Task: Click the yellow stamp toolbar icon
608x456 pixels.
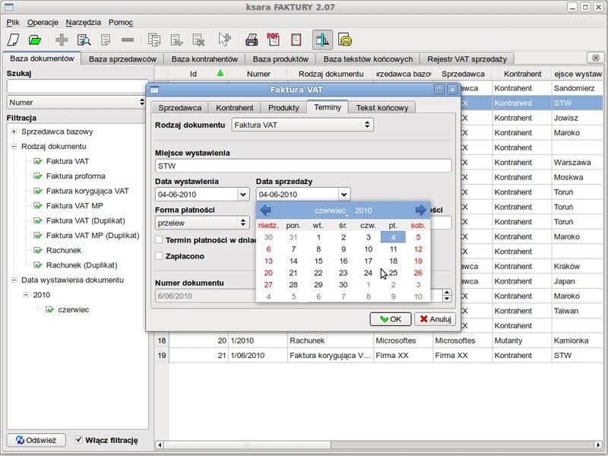Action: tap(344, 40)
